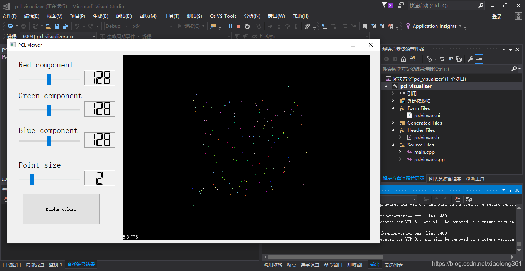Open the Debug configuration dropdown

tap(117, 26)
